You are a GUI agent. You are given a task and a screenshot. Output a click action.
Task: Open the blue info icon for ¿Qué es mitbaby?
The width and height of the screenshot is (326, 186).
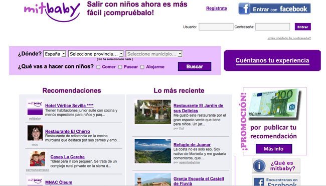click(259, 166)
